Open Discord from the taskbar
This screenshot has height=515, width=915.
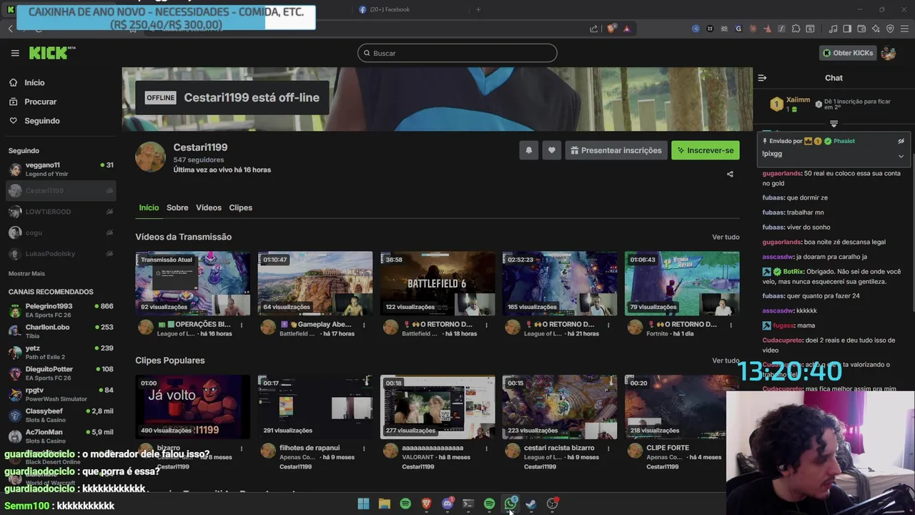[x=447, y=504]
